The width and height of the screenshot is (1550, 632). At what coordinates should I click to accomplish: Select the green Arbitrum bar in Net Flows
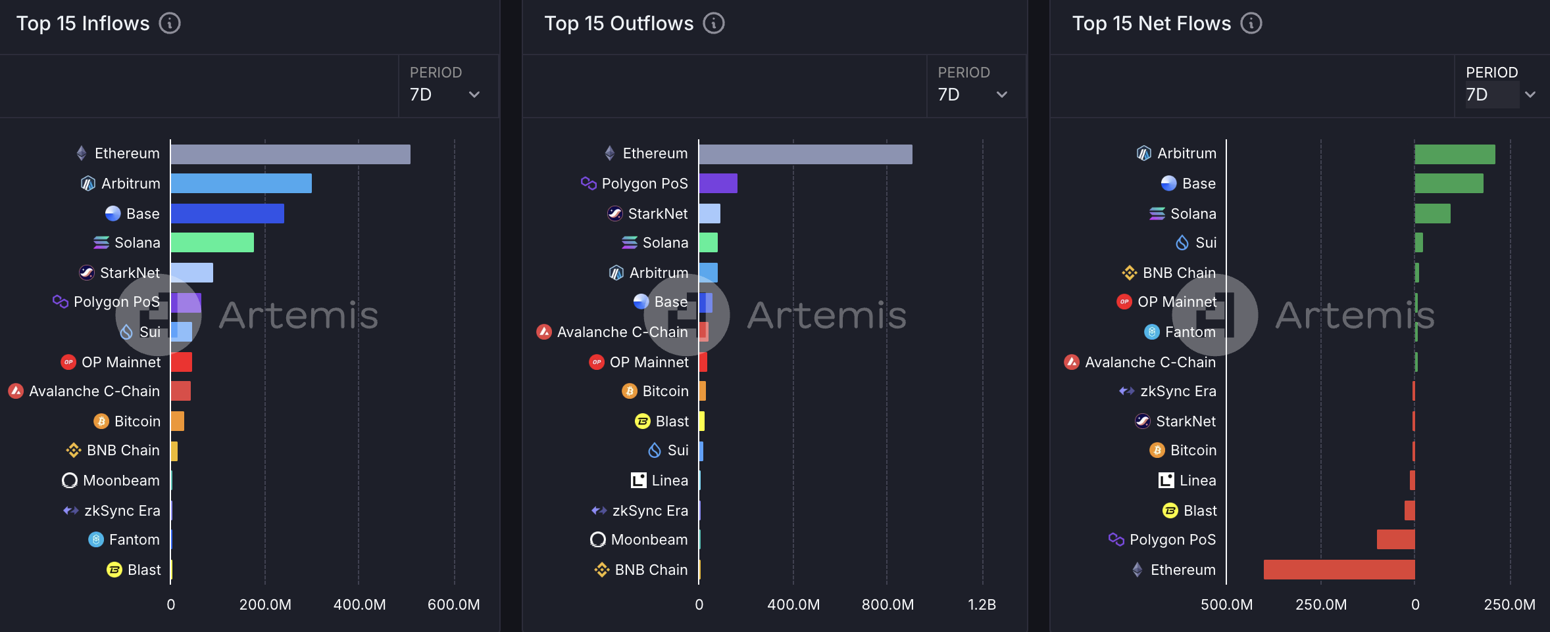coord(1455,154)
